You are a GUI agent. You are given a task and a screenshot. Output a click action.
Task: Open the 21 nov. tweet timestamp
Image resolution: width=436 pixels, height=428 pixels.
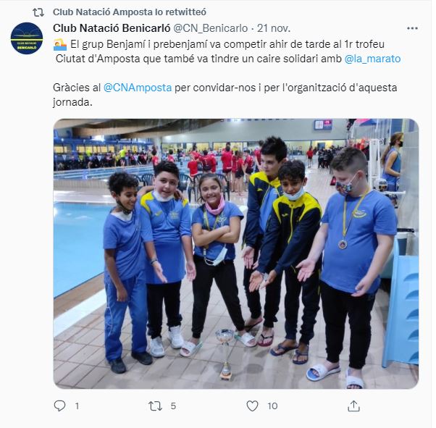coord(274,28)
